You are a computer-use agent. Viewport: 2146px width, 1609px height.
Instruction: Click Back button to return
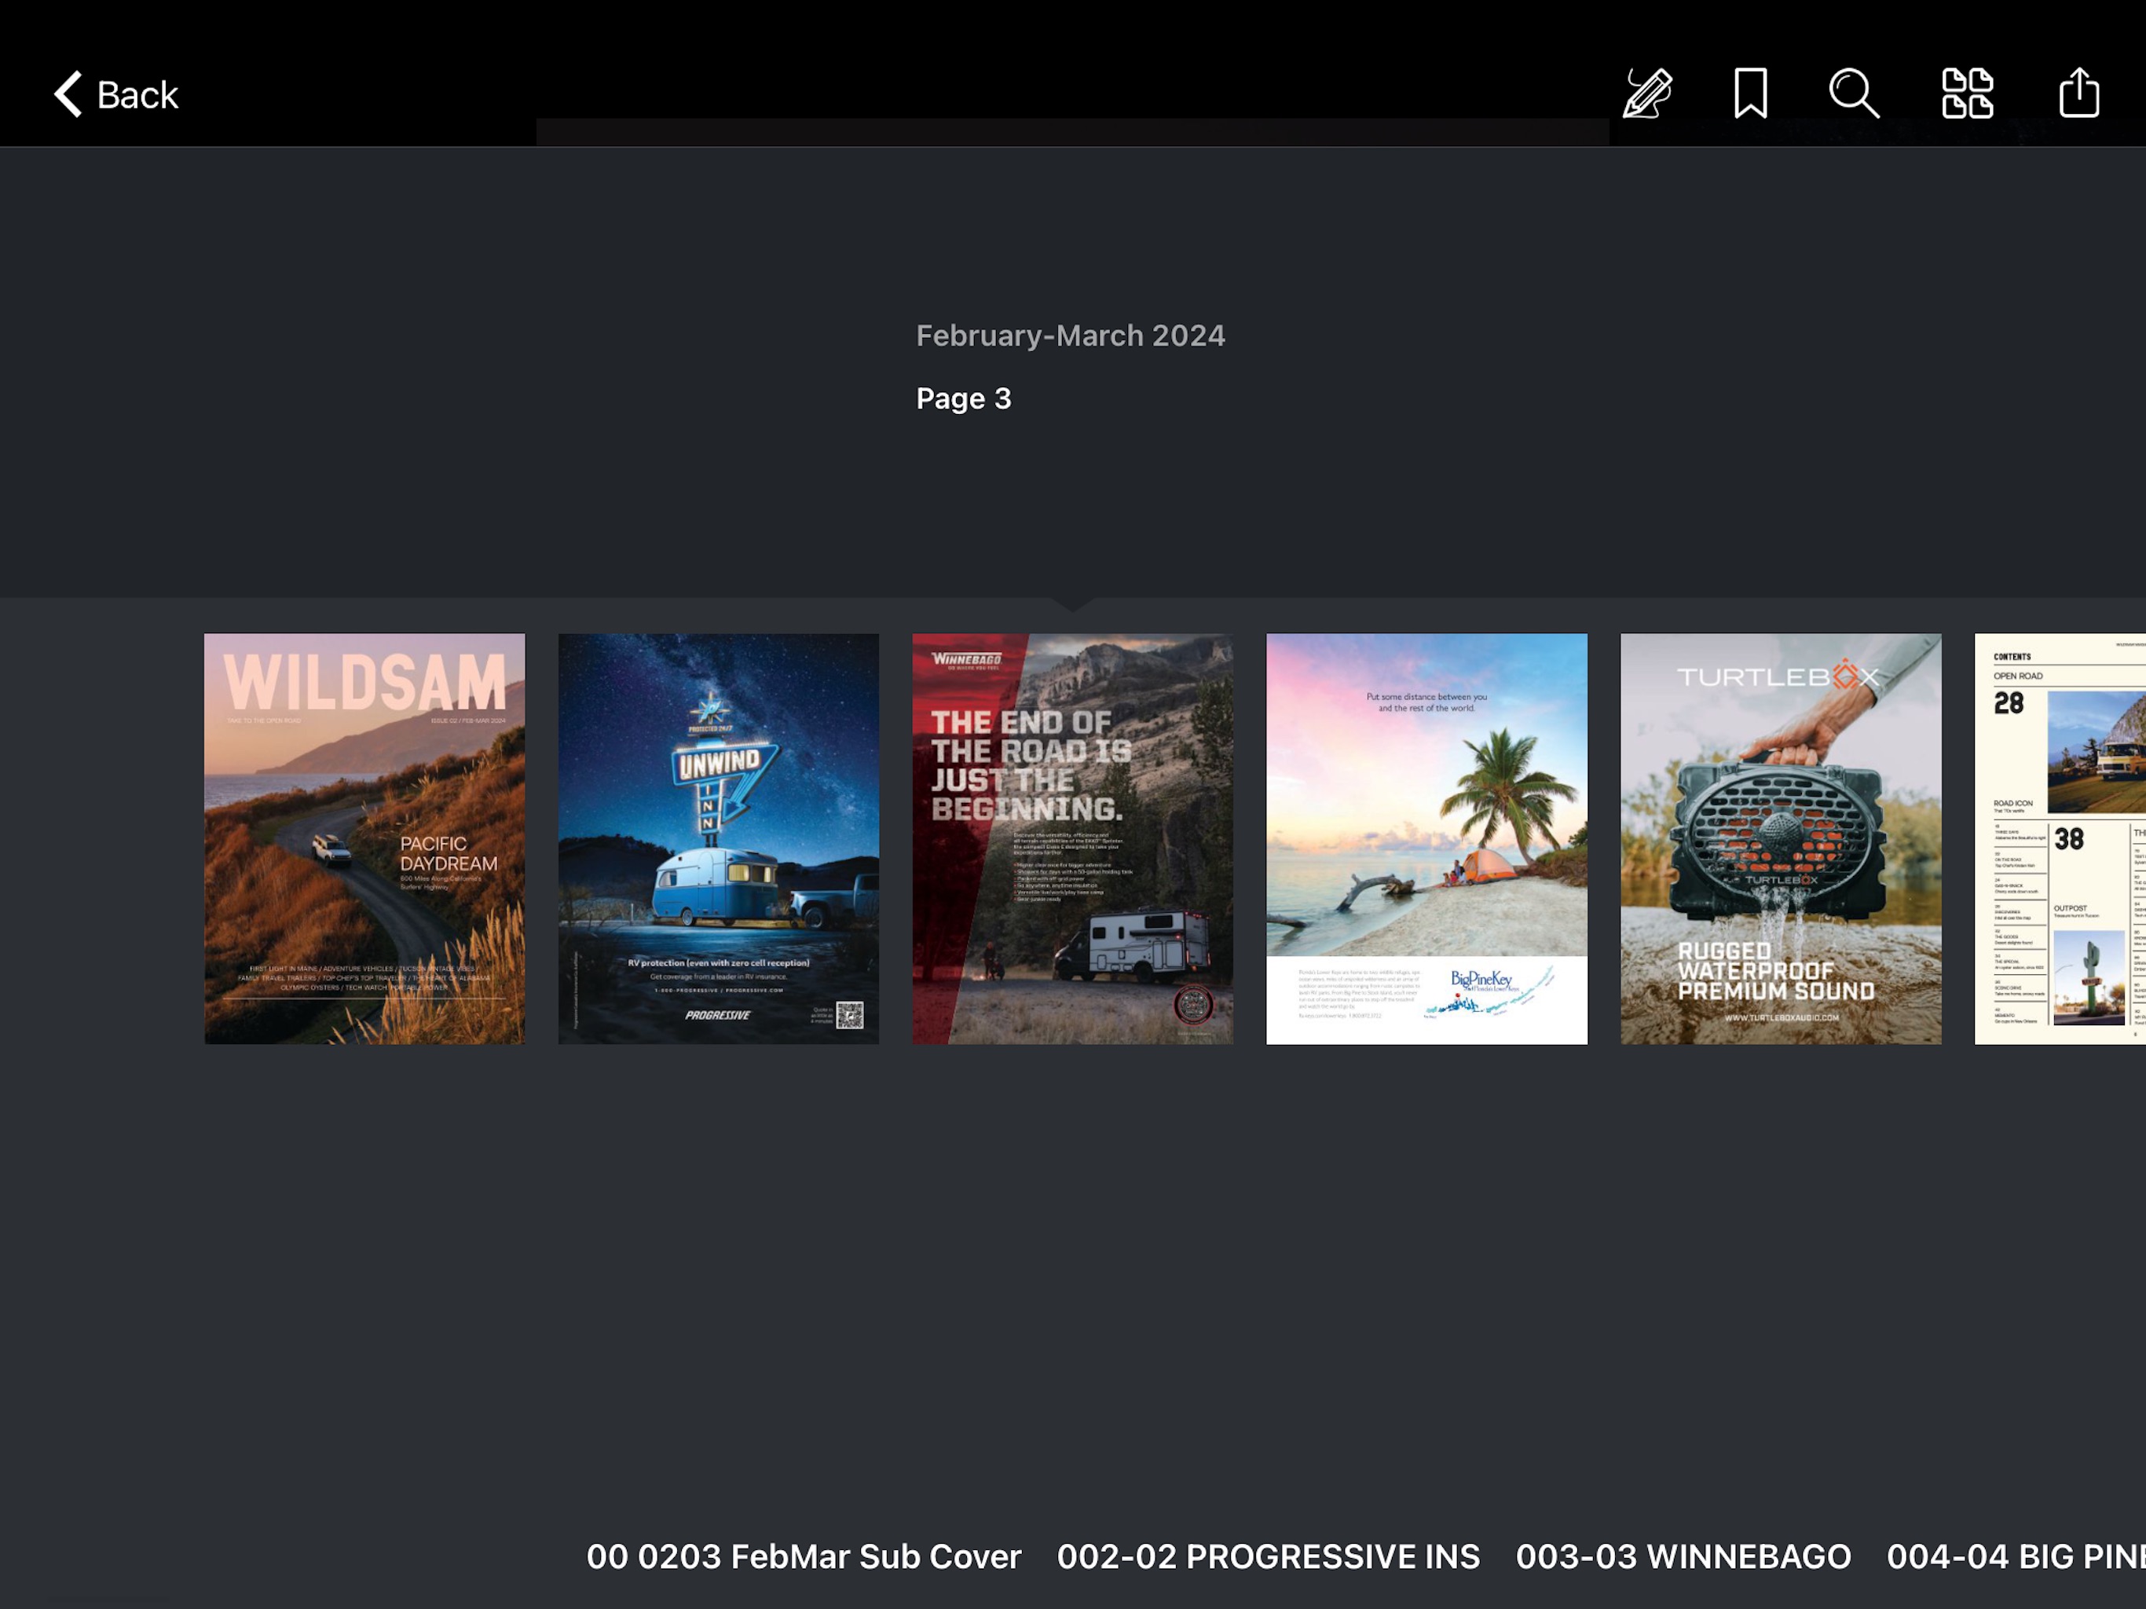[x=113, y=93]
